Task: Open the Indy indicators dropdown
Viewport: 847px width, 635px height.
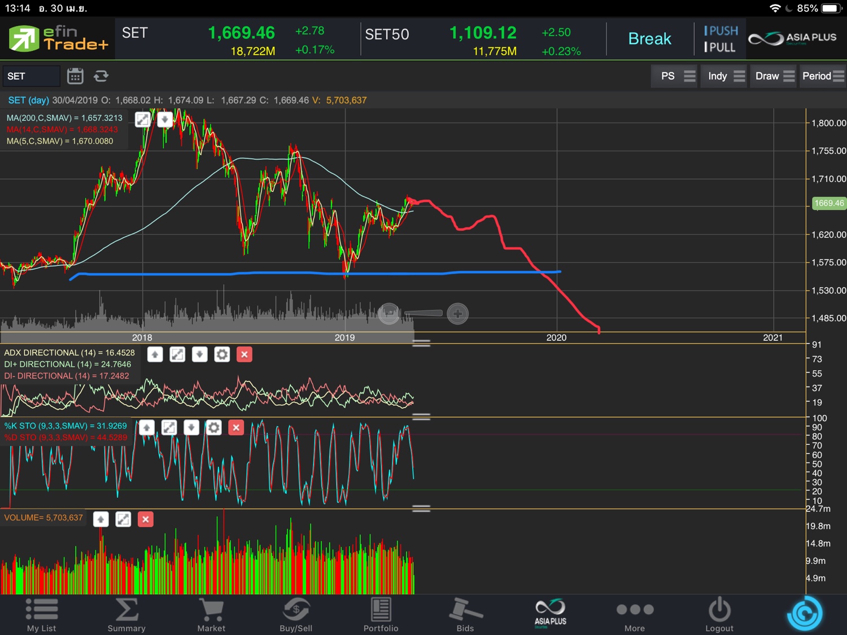Action: (x=725, y=76)
